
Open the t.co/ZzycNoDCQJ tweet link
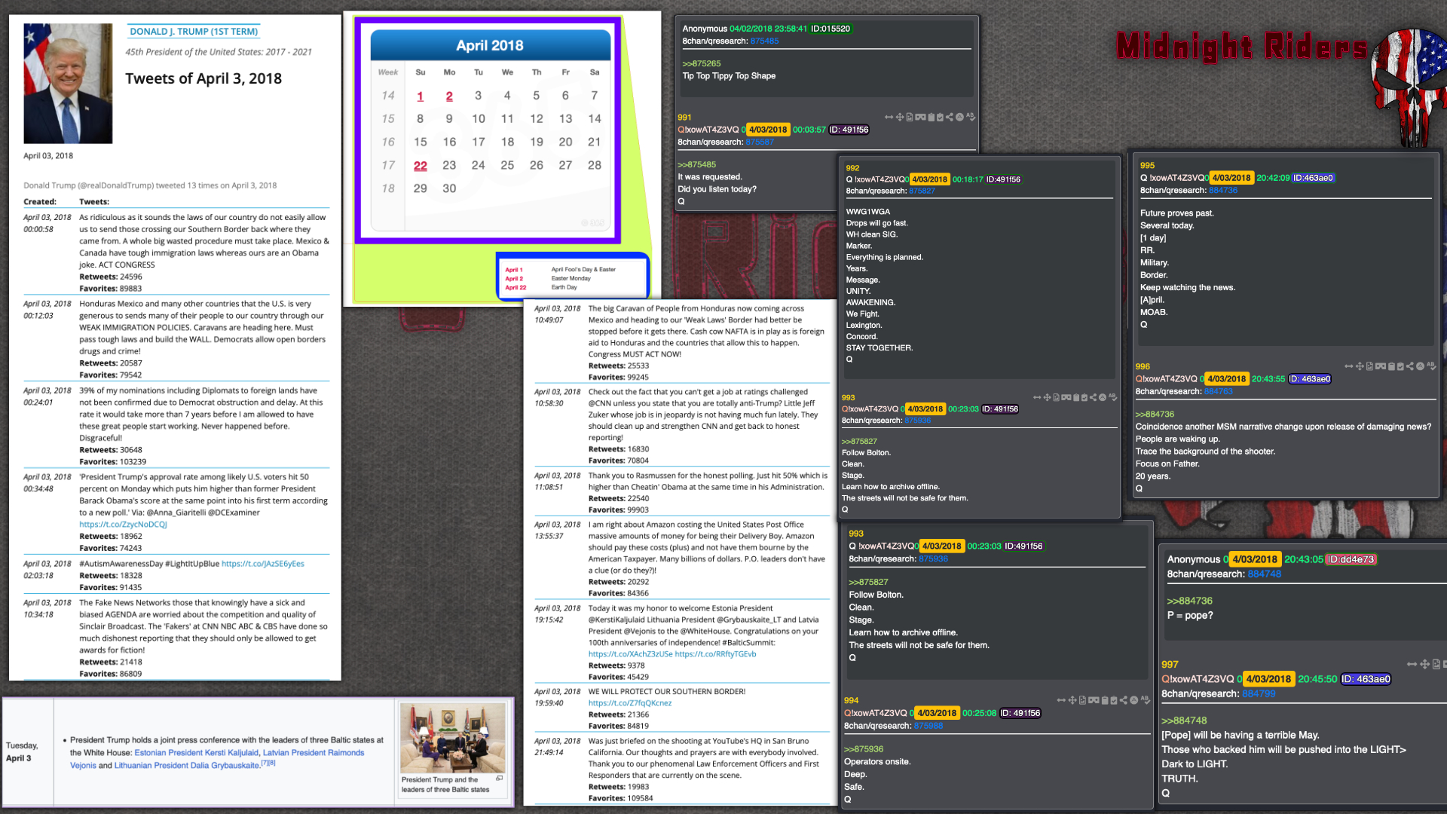(x=123, y=524)
